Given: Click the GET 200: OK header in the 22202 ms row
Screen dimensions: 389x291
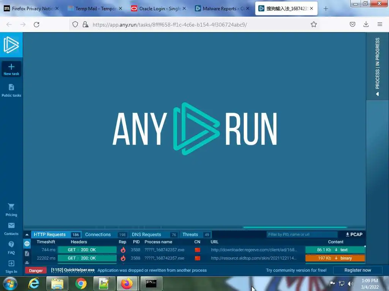Looking at the screenshot, I should (x=87, y=258).
